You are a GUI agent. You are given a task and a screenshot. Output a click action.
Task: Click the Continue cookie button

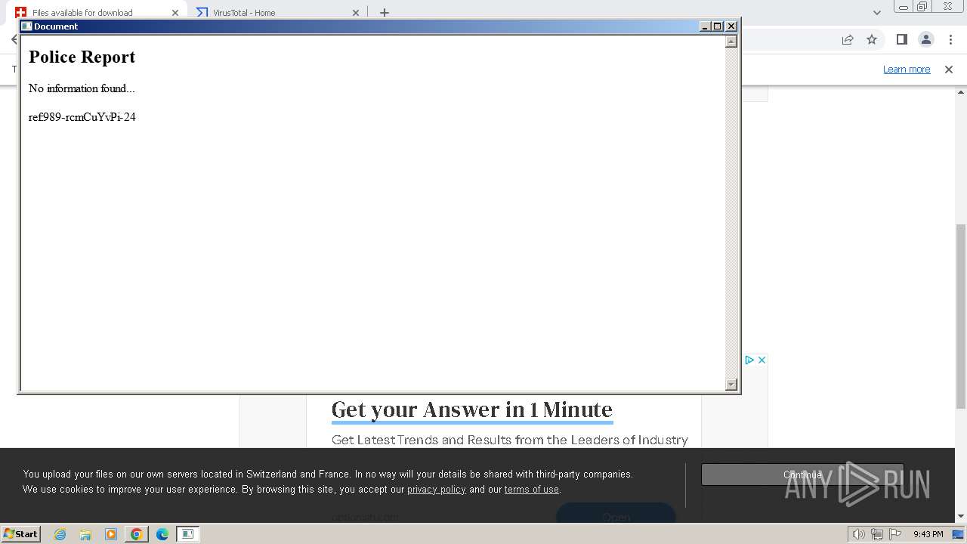coord(802,474)
